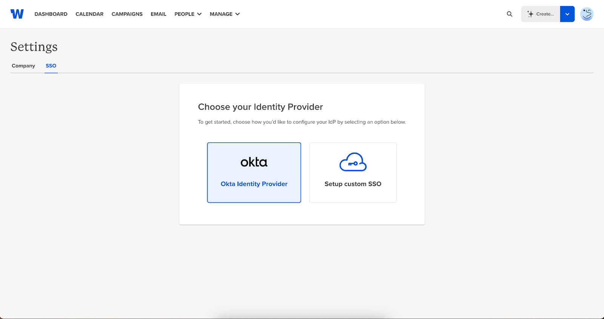604x319 pixels.
Task: Select Okta Identity Provider option
Action: [x=254, y=173]
